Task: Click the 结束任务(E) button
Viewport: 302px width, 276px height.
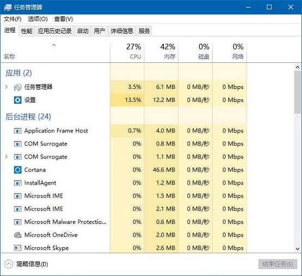Action: pos(278,264)
